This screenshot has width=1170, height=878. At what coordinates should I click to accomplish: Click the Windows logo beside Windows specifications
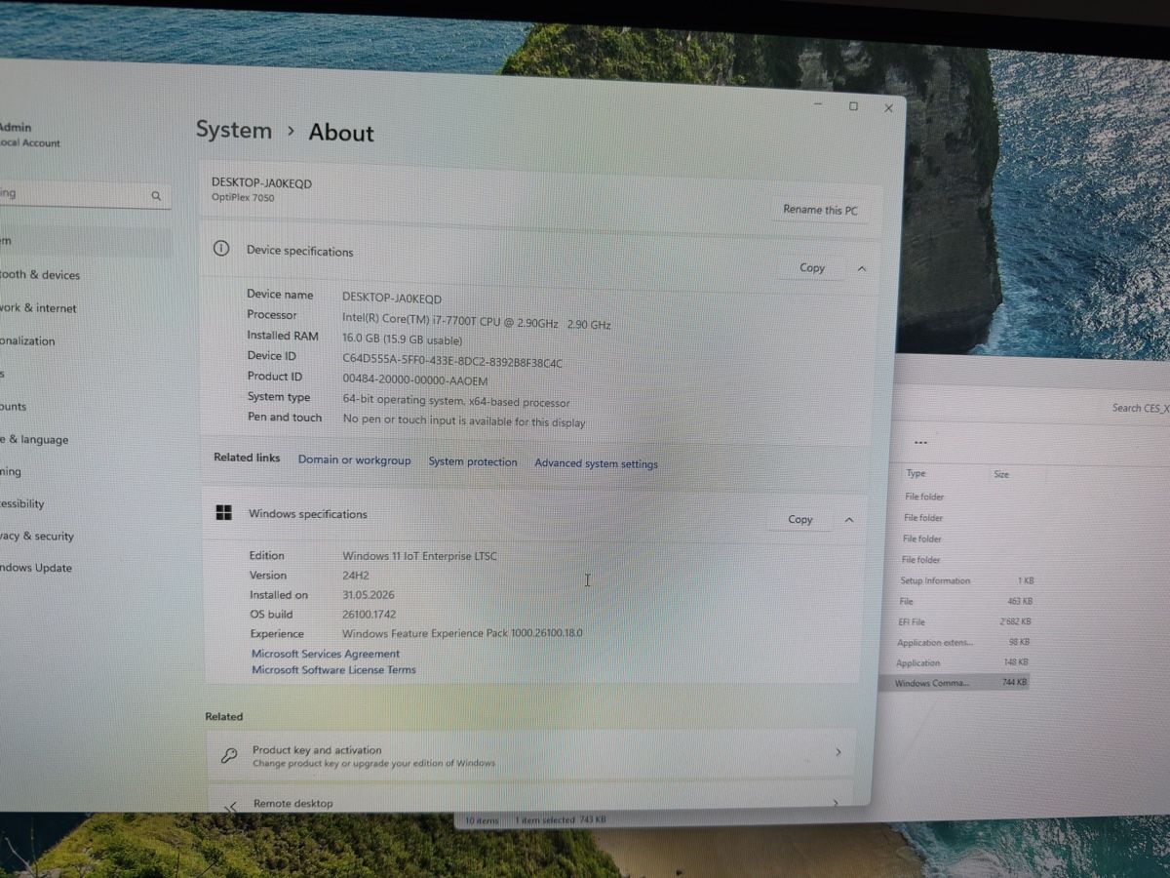click(223, 513)
